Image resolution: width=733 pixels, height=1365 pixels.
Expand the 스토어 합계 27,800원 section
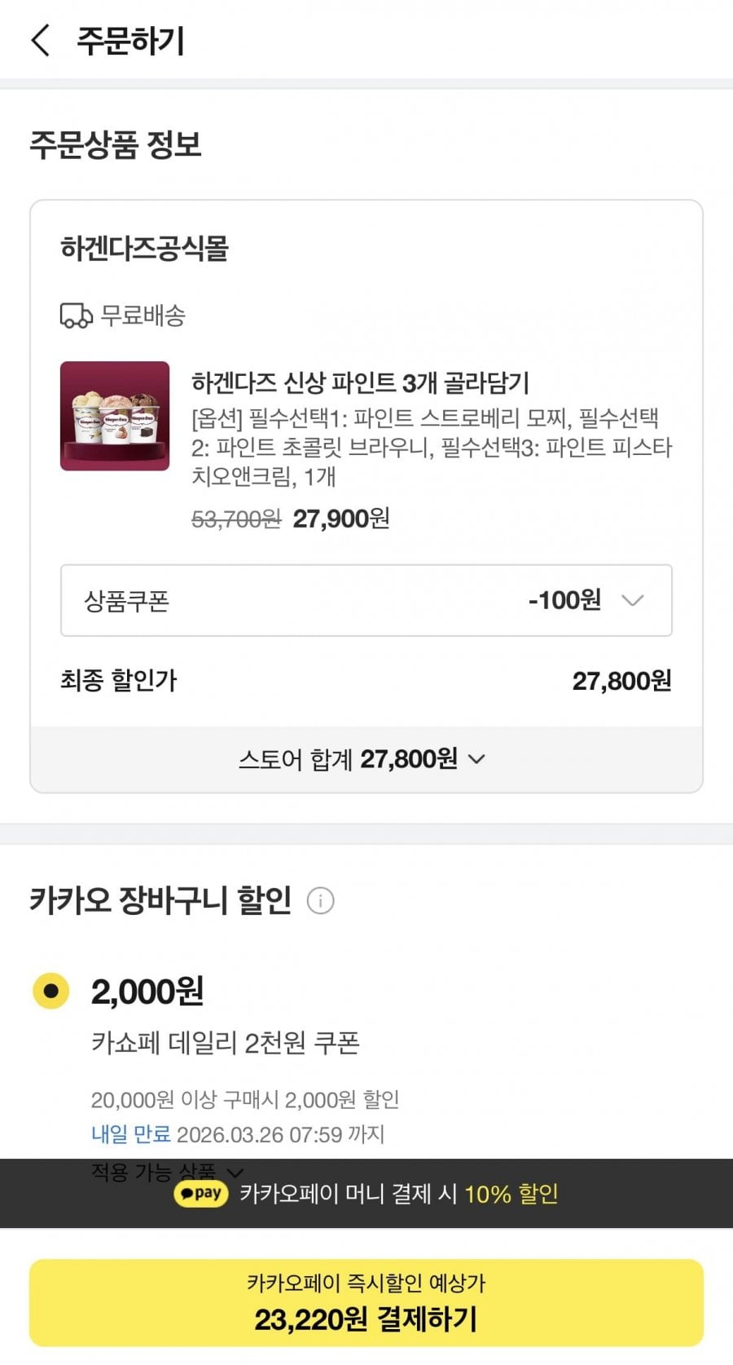click(x=362, y=759)
